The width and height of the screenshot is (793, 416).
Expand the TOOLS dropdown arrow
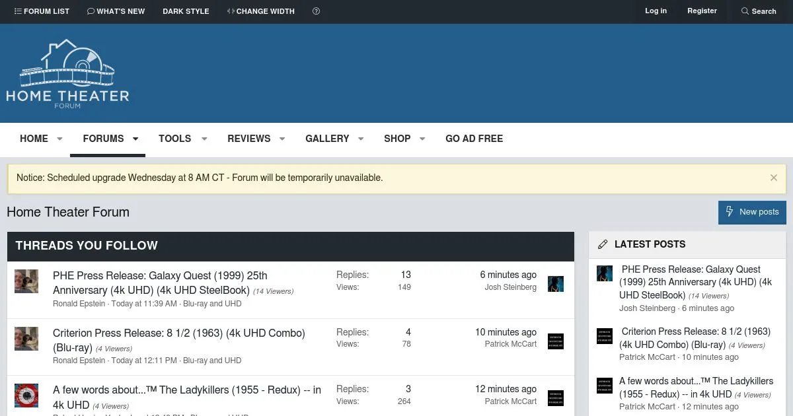(204, 139)
